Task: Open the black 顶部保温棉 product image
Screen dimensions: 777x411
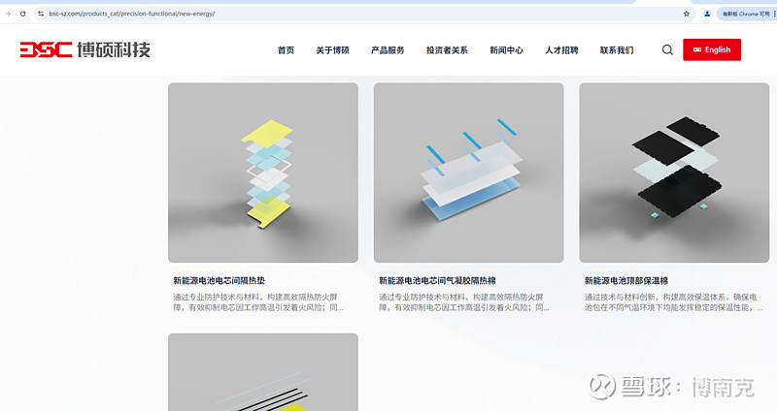Action: point(674,173)
